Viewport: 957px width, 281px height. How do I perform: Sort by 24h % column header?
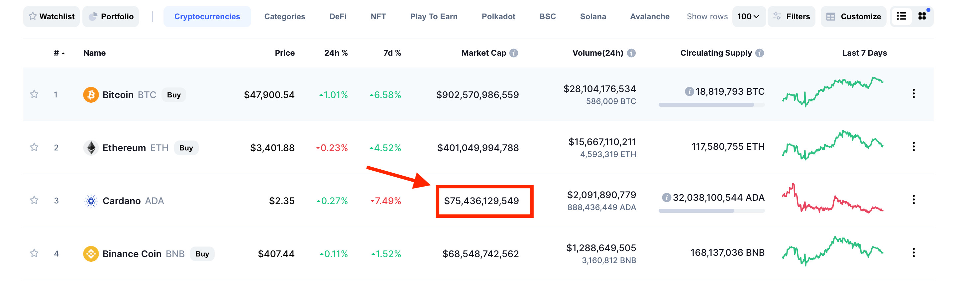point(336,53)
